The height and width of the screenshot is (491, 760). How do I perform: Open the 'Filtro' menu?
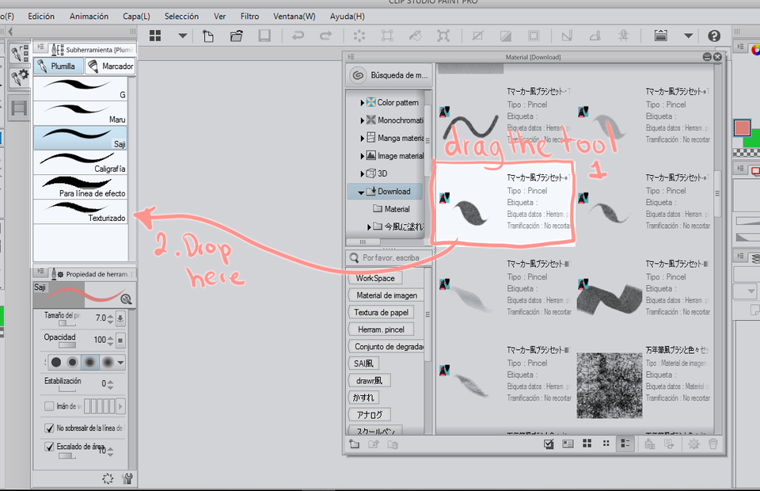pos(249,16)
